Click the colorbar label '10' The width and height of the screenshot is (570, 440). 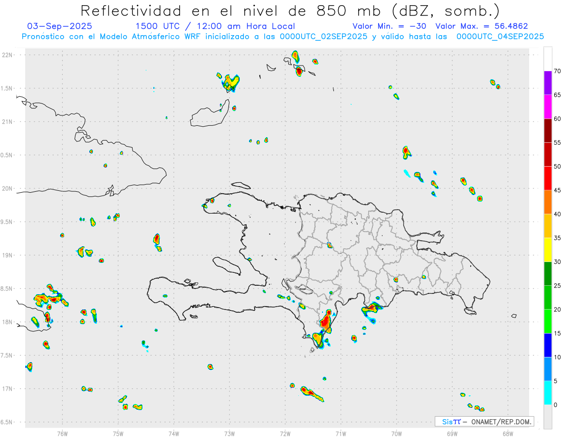558,357
